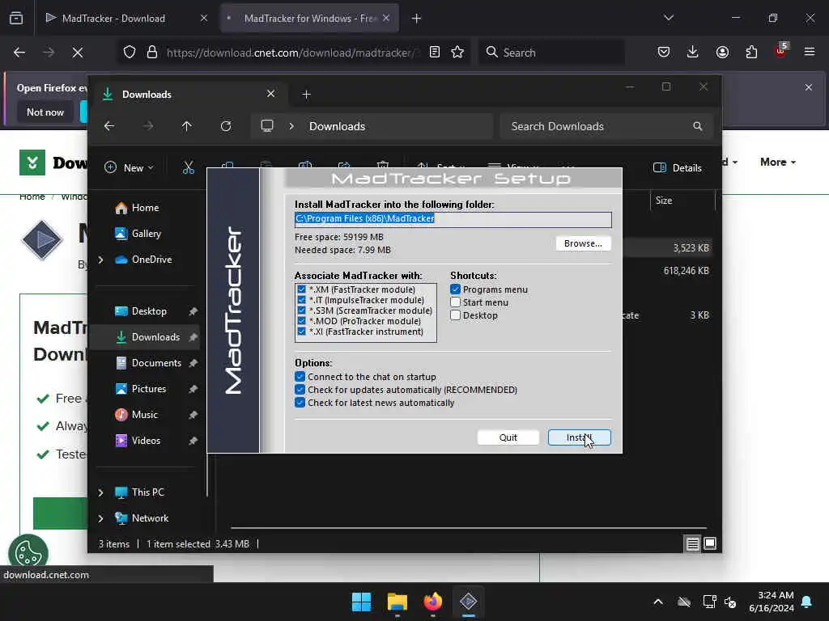Switch Explorer to details list view
Viewport: 829px width, 621px height.
tap(693, 543)
